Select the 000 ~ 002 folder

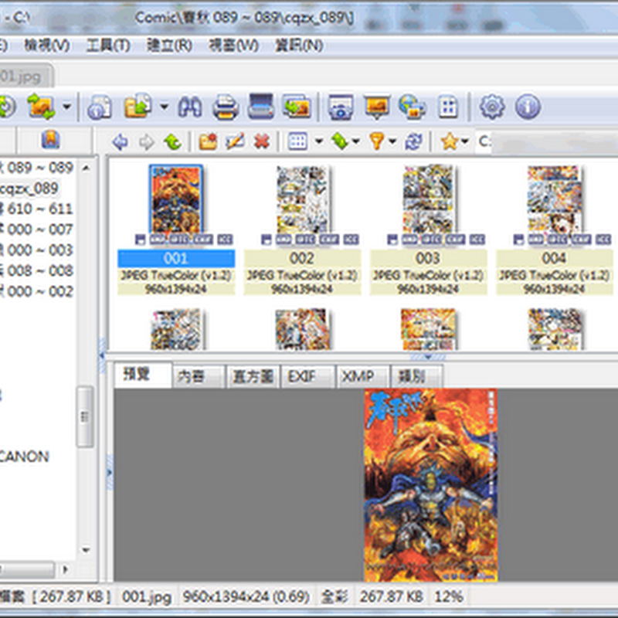coord(36,291)
